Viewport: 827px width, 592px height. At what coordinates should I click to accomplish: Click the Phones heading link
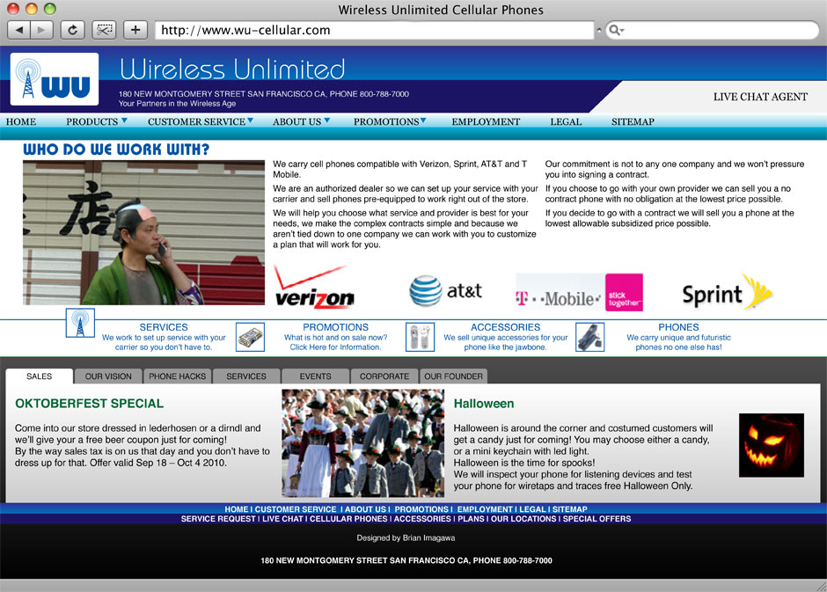tap(678, 327)
